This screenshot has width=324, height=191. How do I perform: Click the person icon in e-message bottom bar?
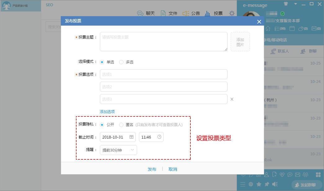pos(267,175)
